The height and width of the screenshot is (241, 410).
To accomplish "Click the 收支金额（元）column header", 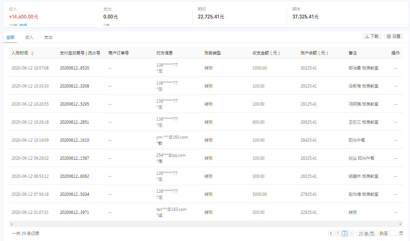I will [x=266, y=53].
